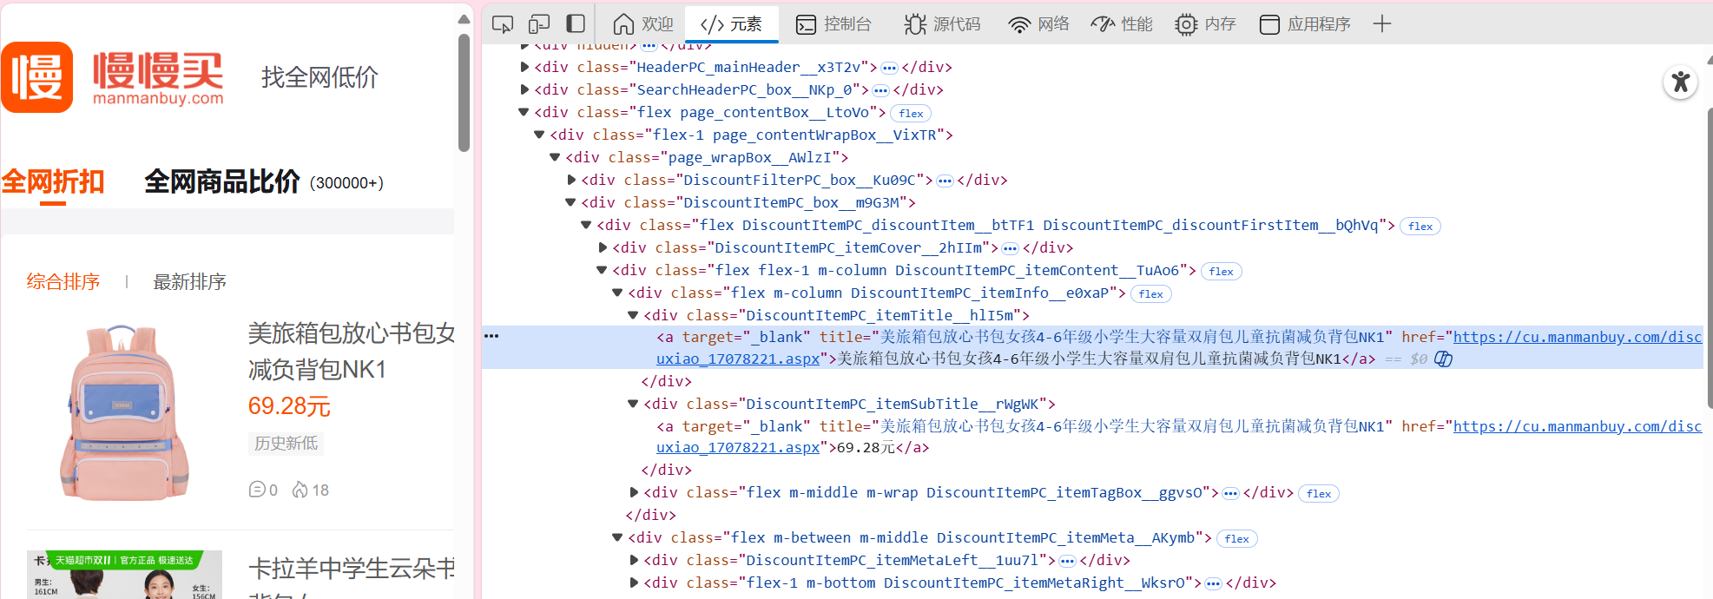Click the 69.28元 price
The image size is (1713, 599).
[289, 406]
